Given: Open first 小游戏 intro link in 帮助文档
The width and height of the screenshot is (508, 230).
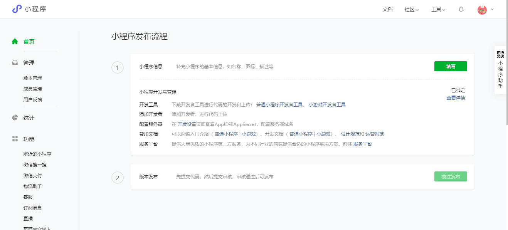Looking at the screenshot, I should pyautogui.click(x=249, y=134).
